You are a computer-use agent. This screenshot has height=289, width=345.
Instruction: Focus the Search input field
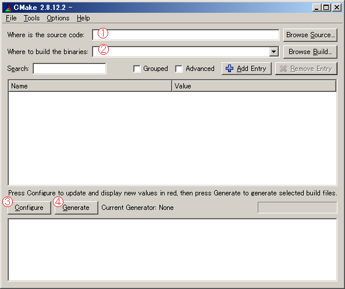[69, 69]
